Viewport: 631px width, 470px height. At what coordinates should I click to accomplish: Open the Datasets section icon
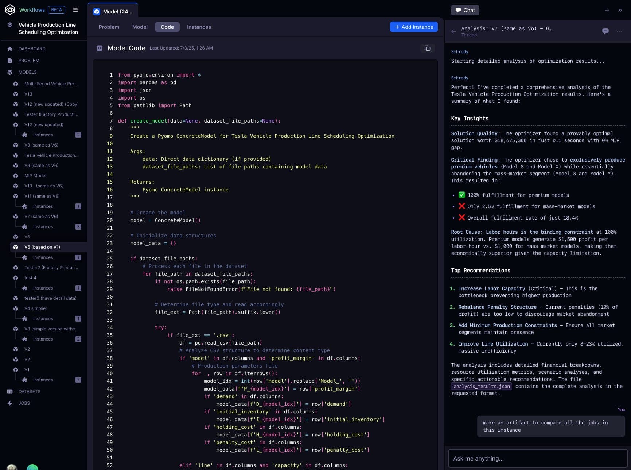tap(9, 391)
